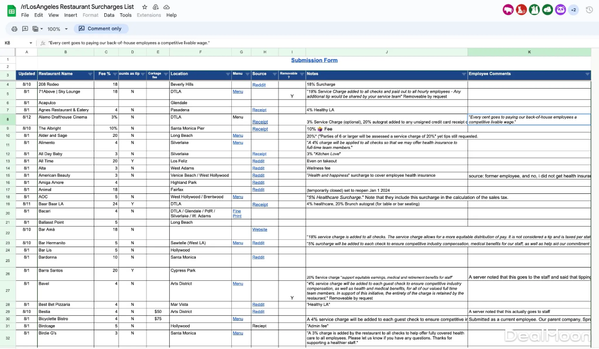The height and width of the screenshot is (349, 599).
Task: Click the print icon in toolbar
Action: click(x=14, y=29)
